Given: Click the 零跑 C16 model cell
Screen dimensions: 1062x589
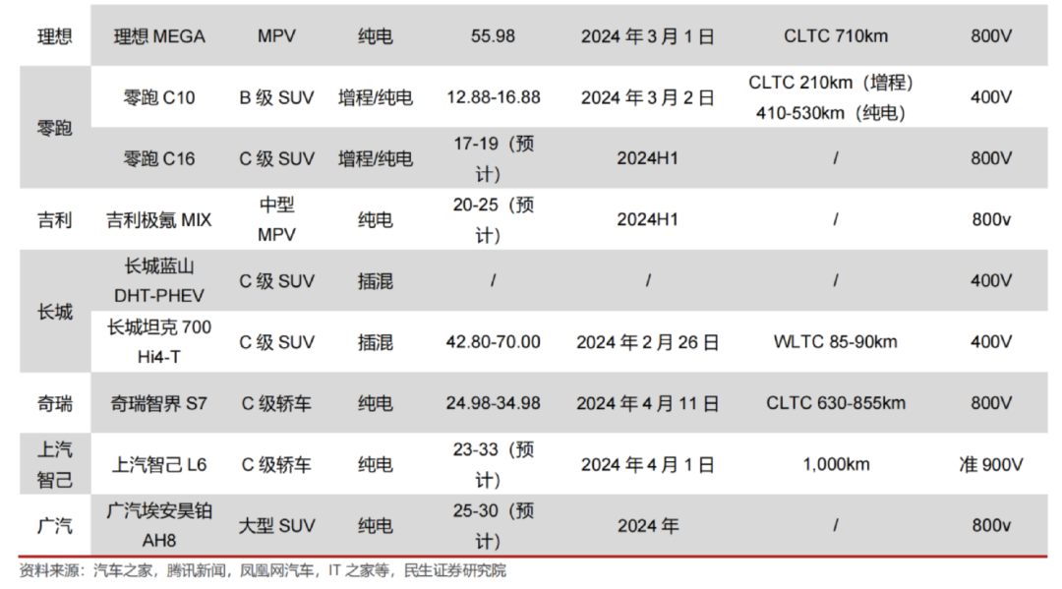Looking at the screenshot, I should [159, 158].
